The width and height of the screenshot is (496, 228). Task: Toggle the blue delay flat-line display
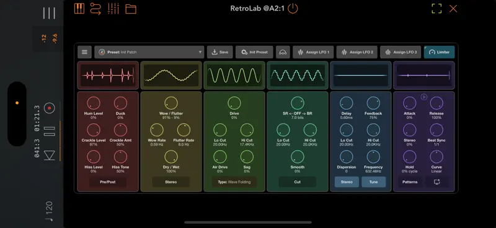[x=361, y=76]
